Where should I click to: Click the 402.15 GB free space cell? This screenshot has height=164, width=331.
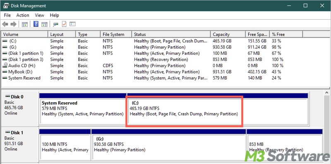257,72
